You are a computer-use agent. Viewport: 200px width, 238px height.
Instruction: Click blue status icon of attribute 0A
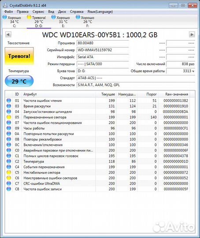pyautogui.click(x=9, y=134)
